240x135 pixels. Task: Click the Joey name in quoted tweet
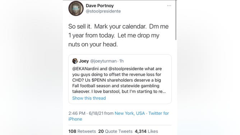84,61
